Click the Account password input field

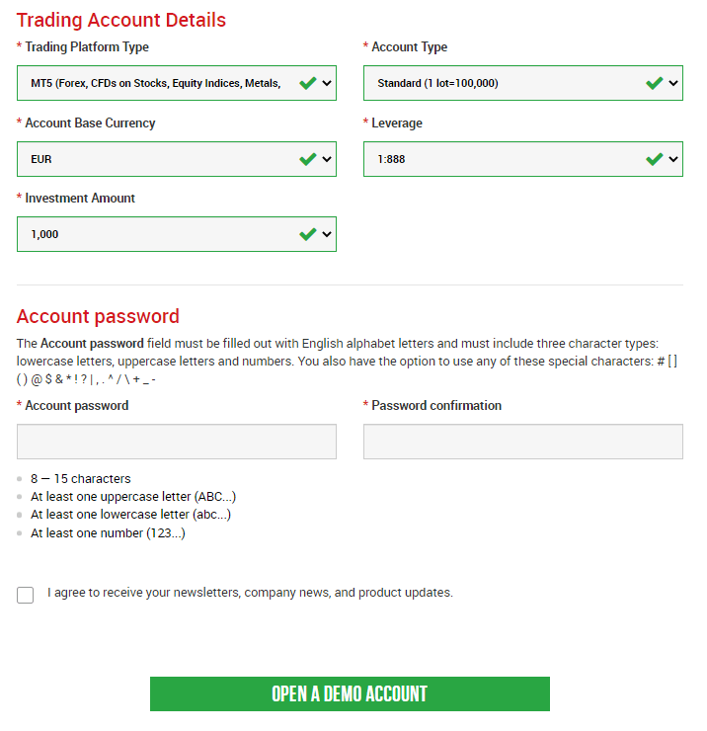(177, 442)
